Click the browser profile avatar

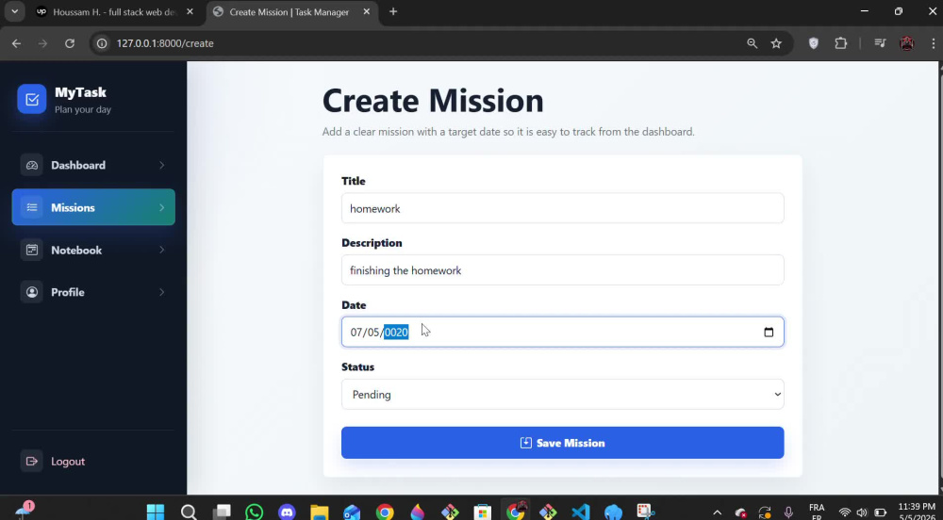[x=907, y=43]
